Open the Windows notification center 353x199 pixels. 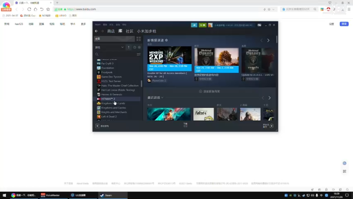pyautogui.click(x=347, y=195)
